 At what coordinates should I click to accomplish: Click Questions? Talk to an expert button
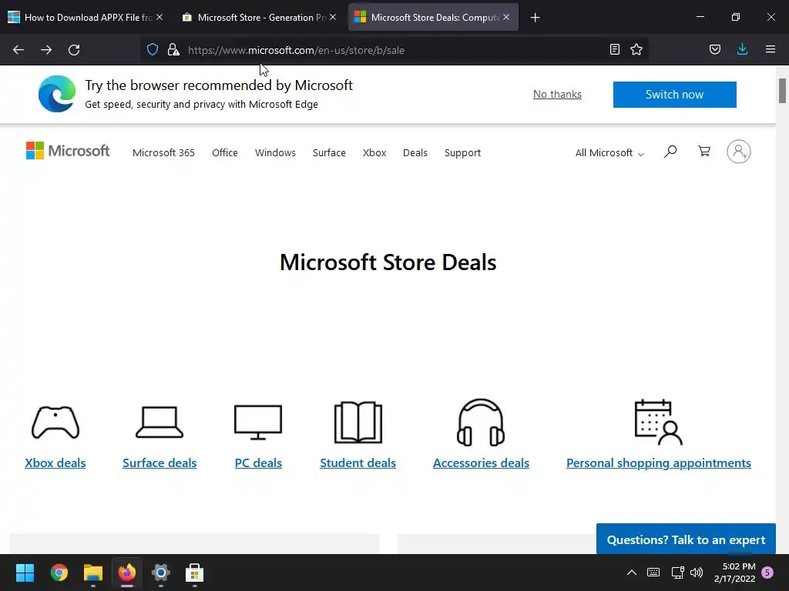click(x=686, y=539)
